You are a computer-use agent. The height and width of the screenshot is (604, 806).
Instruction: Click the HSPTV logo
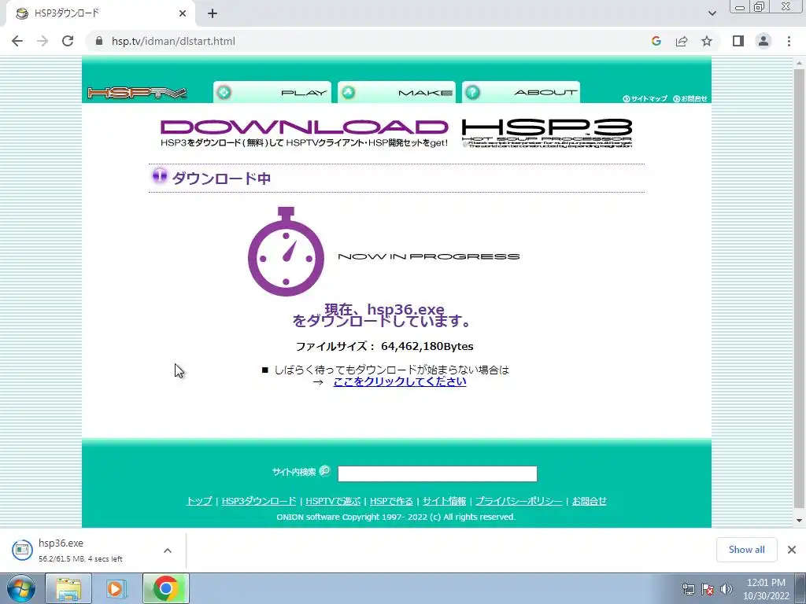point(137,93)
